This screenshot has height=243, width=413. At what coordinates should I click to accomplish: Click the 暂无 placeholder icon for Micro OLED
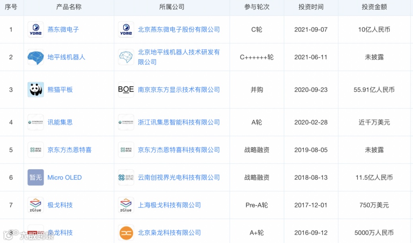(x=35, y=177)
